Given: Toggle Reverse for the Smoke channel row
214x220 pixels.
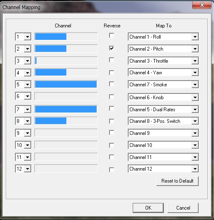Looking at the screenshot, I should [x=112, y=84].
